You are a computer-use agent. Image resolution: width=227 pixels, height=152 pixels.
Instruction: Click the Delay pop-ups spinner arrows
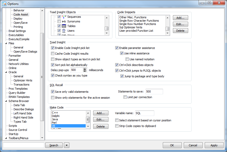pyautogui.click(x=85, y=70)
